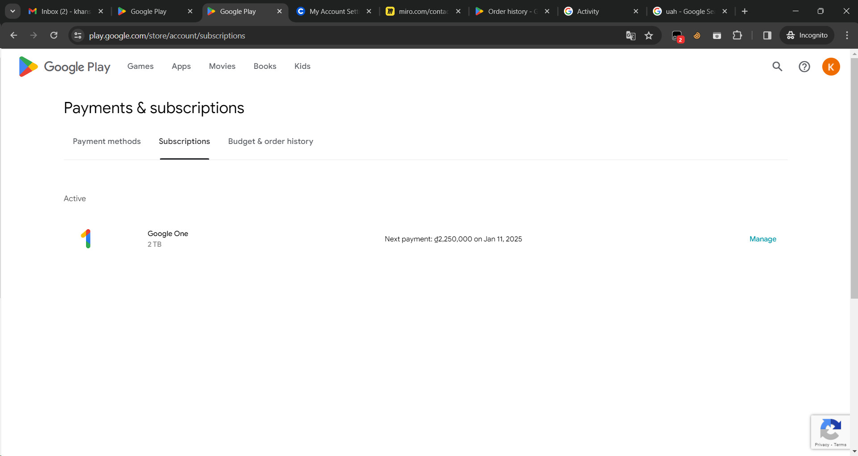Screen dimensions: 858x456
Task: Open the Kids section
Action: tap(303, 66)
